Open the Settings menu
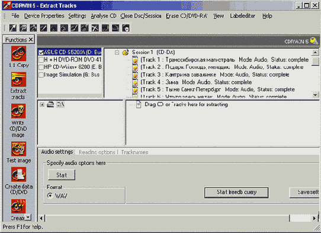Image resolution: width=321 pixels, height=233 pixels. (77, 16)
